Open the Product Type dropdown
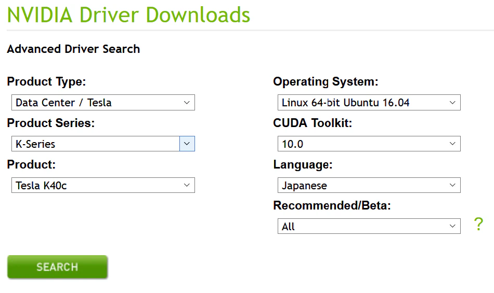 pyautogui.click(x=103, y=102)
